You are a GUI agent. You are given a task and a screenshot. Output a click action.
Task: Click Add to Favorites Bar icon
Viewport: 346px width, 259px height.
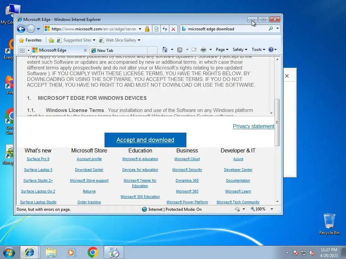51,40
